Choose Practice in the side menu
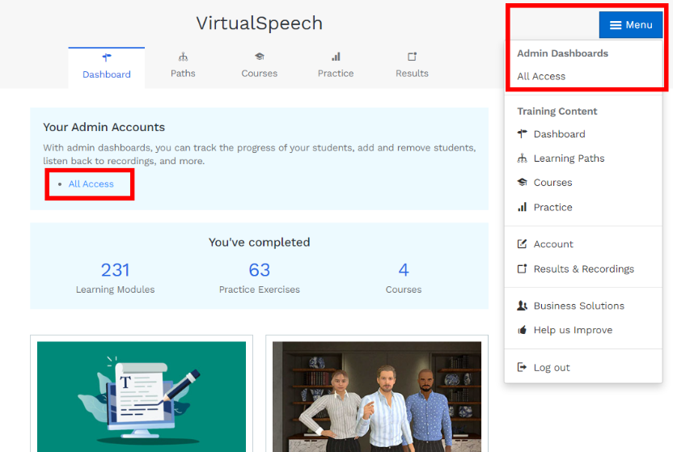Viewport: 673px width, 452px height. coord(552,207)
